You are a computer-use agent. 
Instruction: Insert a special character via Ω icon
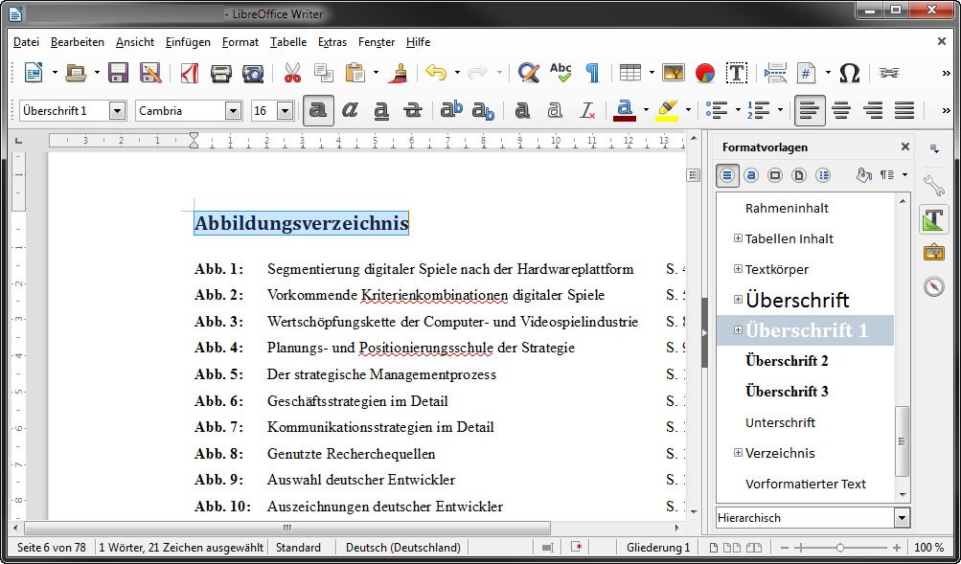pyautogui.click(x=851, y=72)
